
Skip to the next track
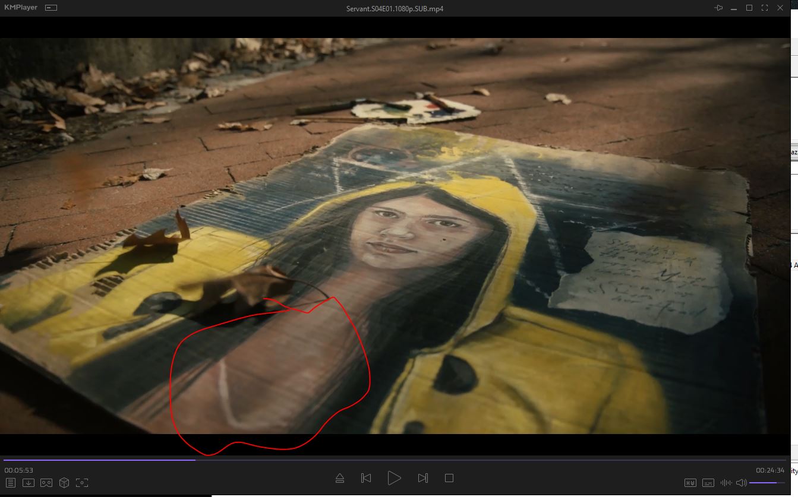click(x=422, y=478)
